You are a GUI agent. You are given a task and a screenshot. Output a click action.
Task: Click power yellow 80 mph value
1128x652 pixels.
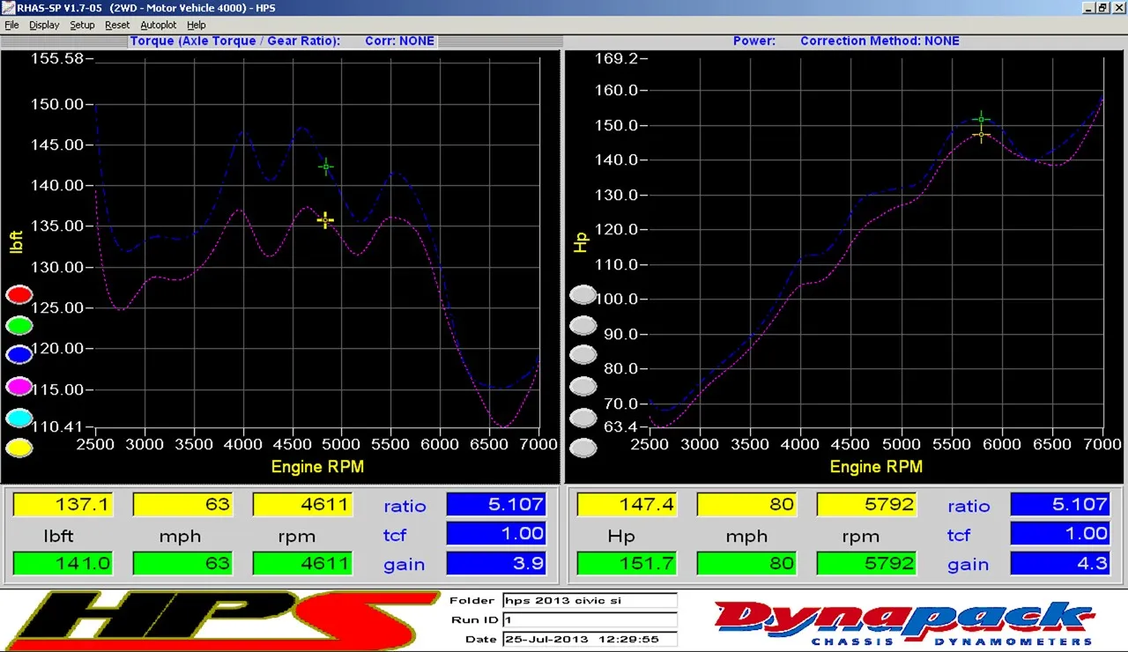[746, 505]
